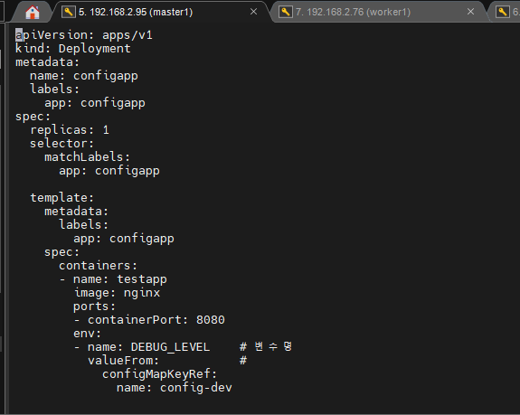Click the key icon on master1 tab
The height and width of the screenshot is (415, 520).
(x=69, y=12)
